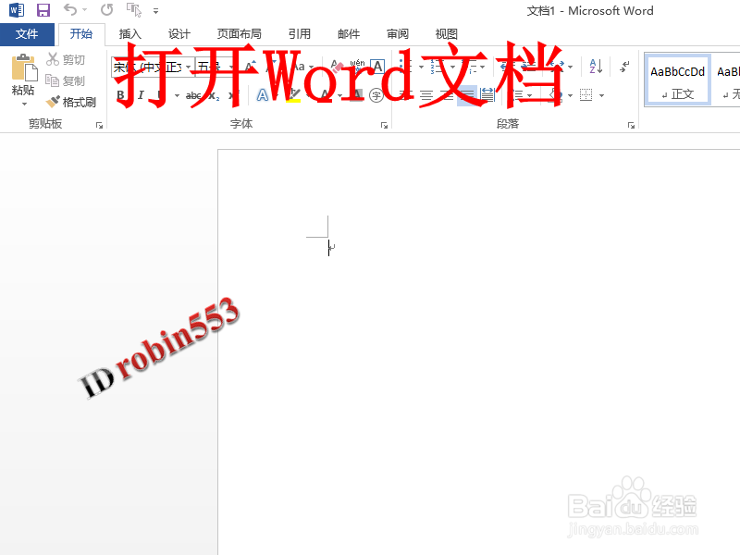The width and height of the screenshot is (740, 555).
Task: Click the touch/mouse mode icon
Action: point(134,9)
